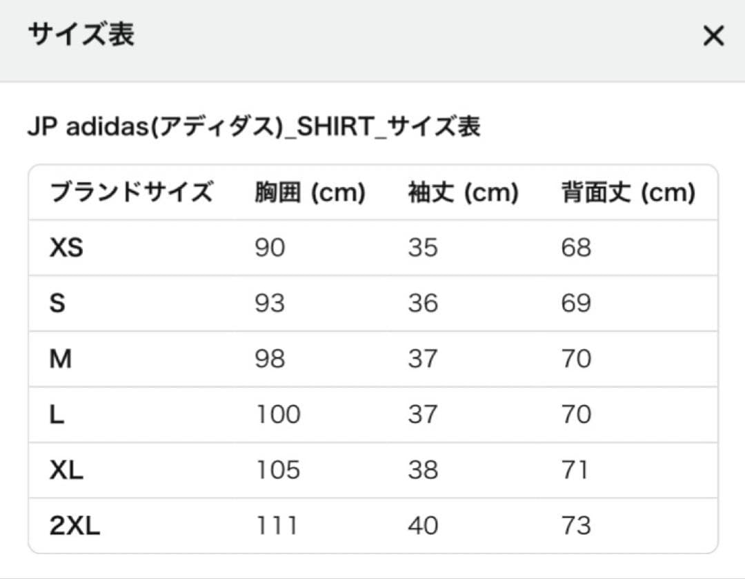This screenshot has height=579, width=745.
Task: Click the chest value 111 for 2XL
Action: coord(276,524)
